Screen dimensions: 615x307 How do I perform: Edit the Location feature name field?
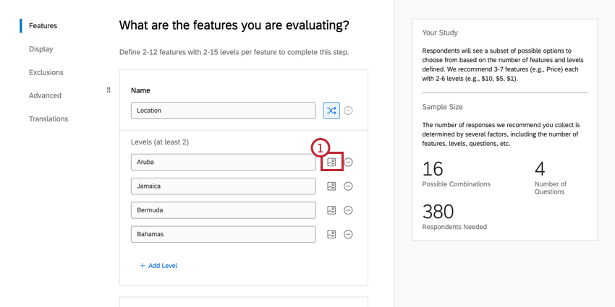[223, 111]
